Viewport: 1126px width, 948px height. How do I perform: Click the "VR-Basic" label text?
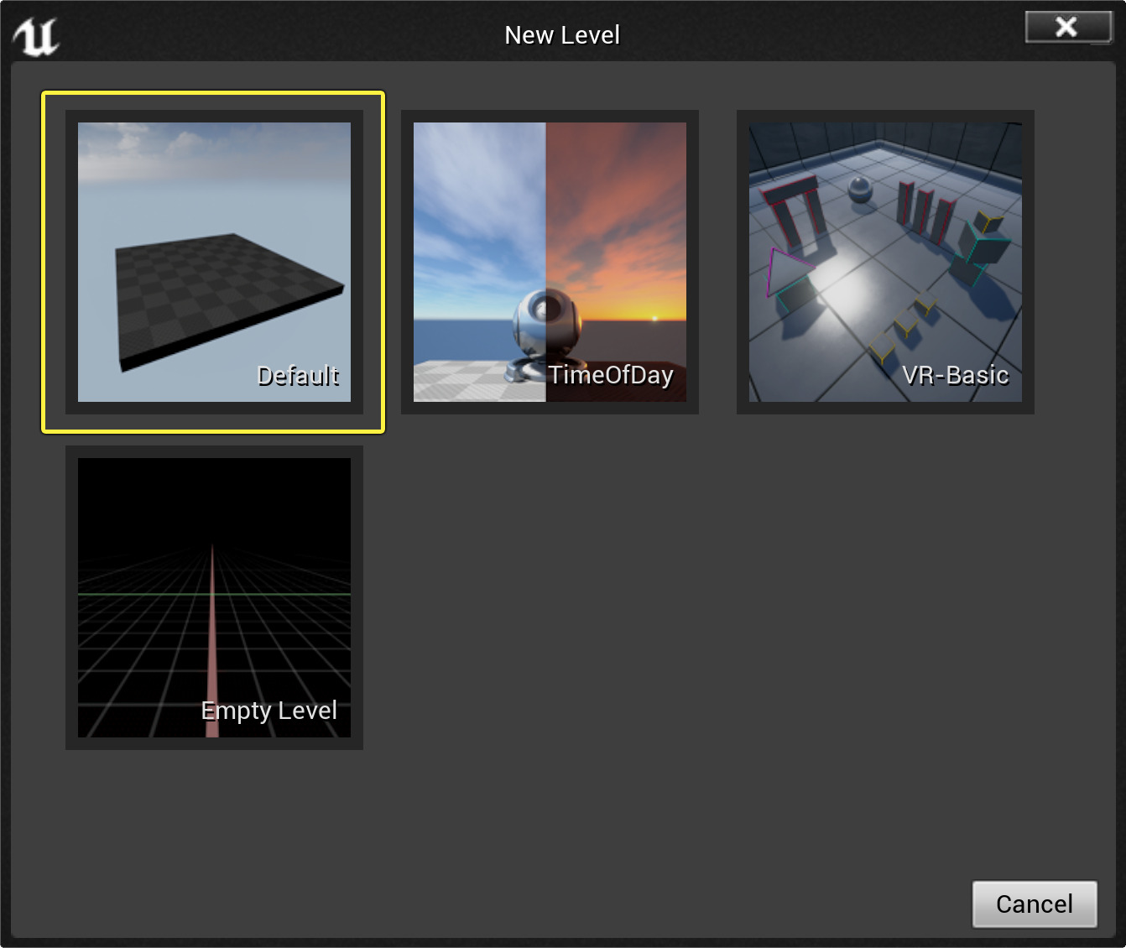(955, 375)
